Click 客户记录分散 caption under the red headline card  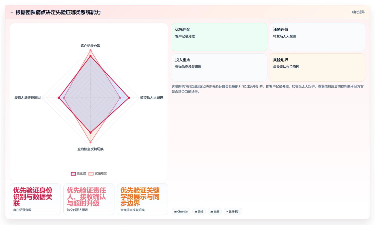pyautogui.click(x=22, y=210)
